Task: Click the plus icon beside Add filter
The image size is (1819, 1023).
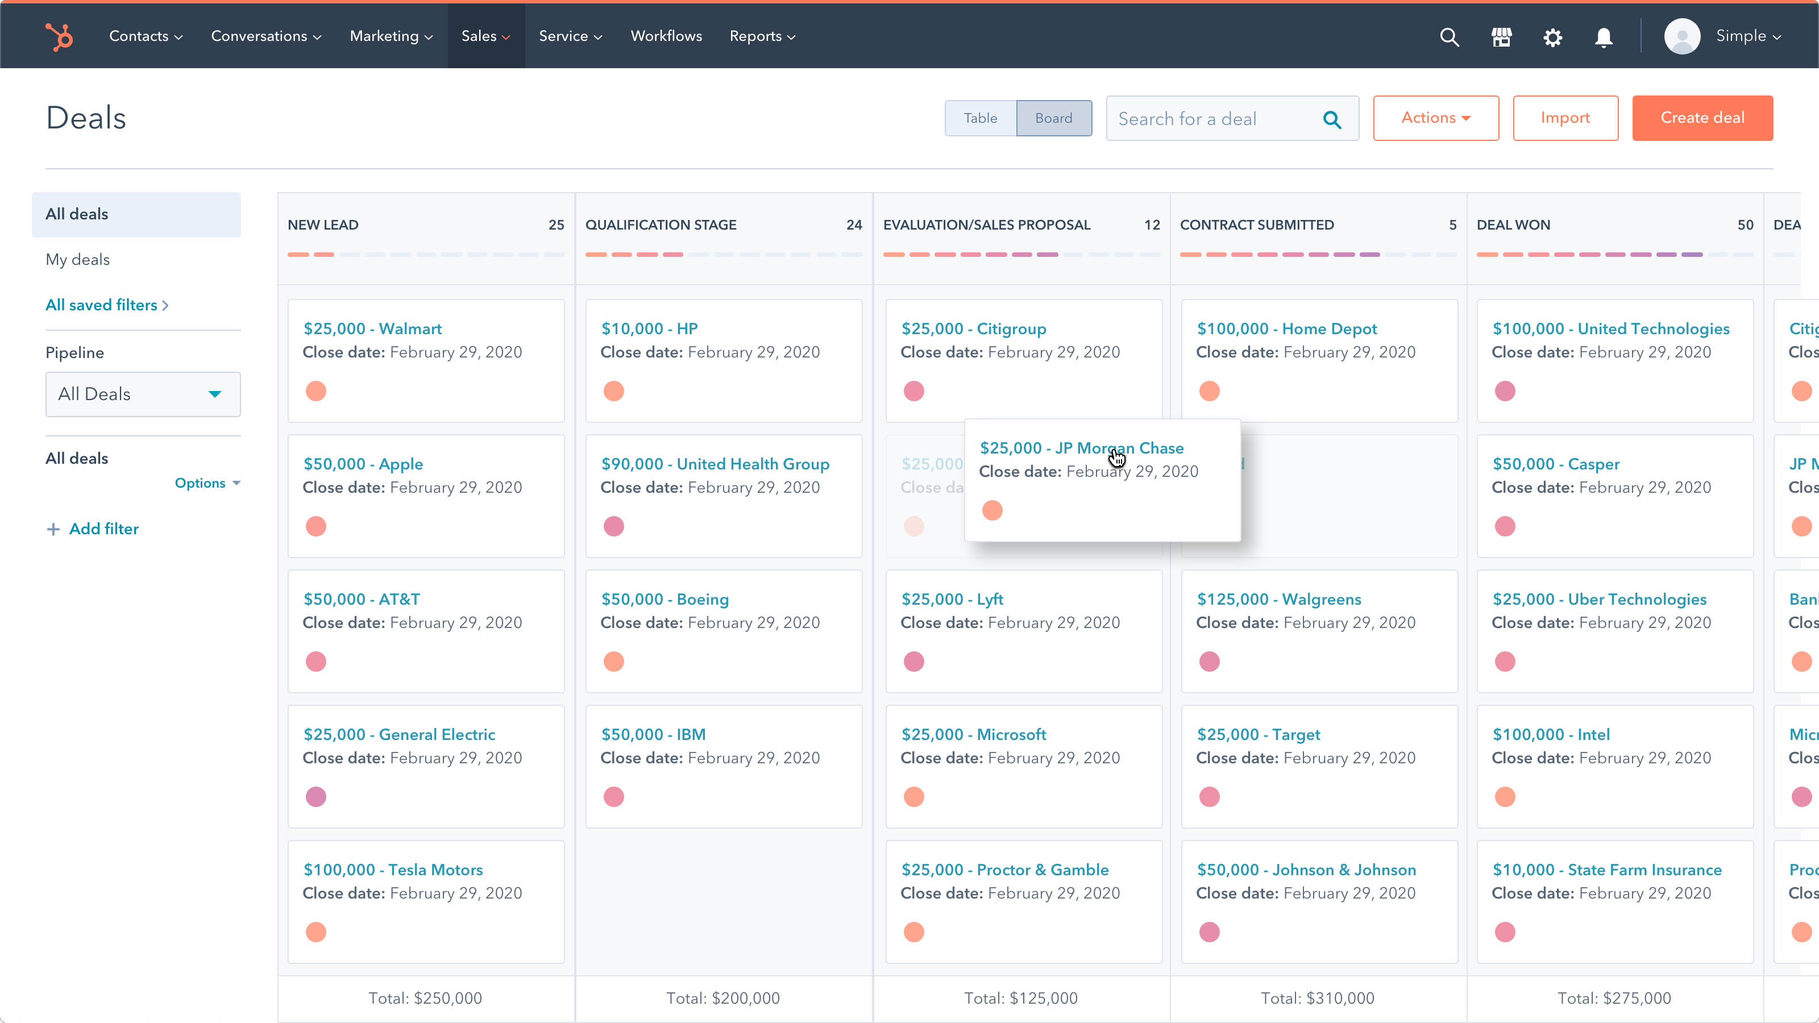Action: point(53,529)
